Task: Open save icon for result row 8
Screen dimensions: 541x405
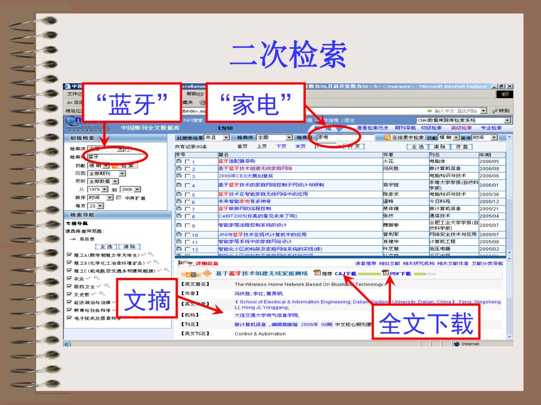Action: tap(179, 216)
